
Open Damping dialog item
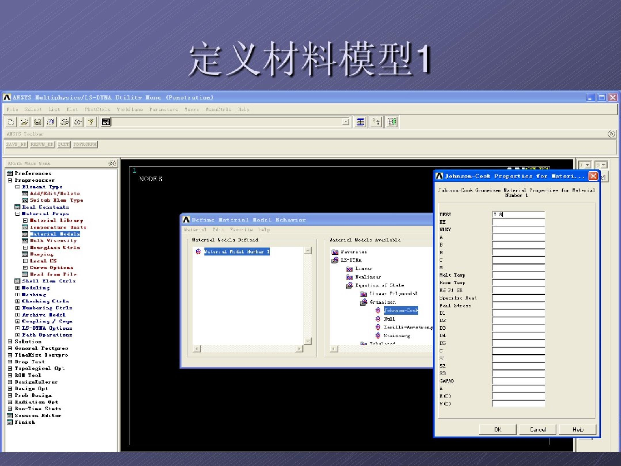point(41,254)
